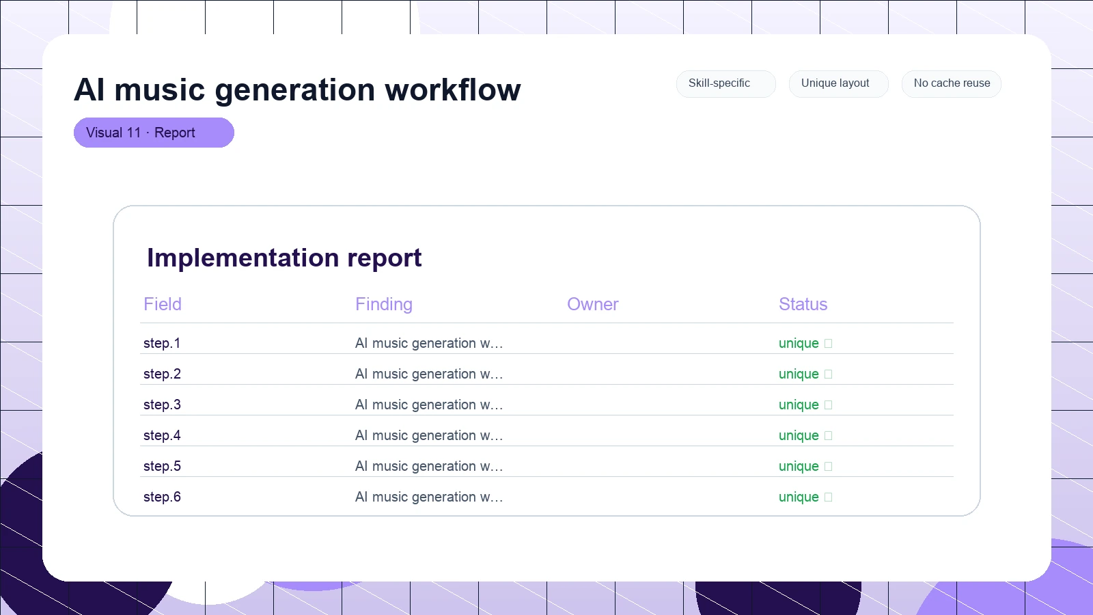Screen dimensions: 1093x615
Task: Click the unique status in step.6 row
Action: (805, 497)
